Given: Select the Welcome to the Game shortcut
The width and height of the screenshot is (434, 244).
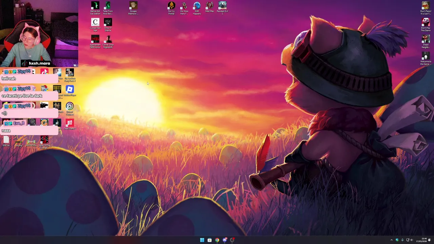Looking at the screenshot, I should (x=426, y=58).
